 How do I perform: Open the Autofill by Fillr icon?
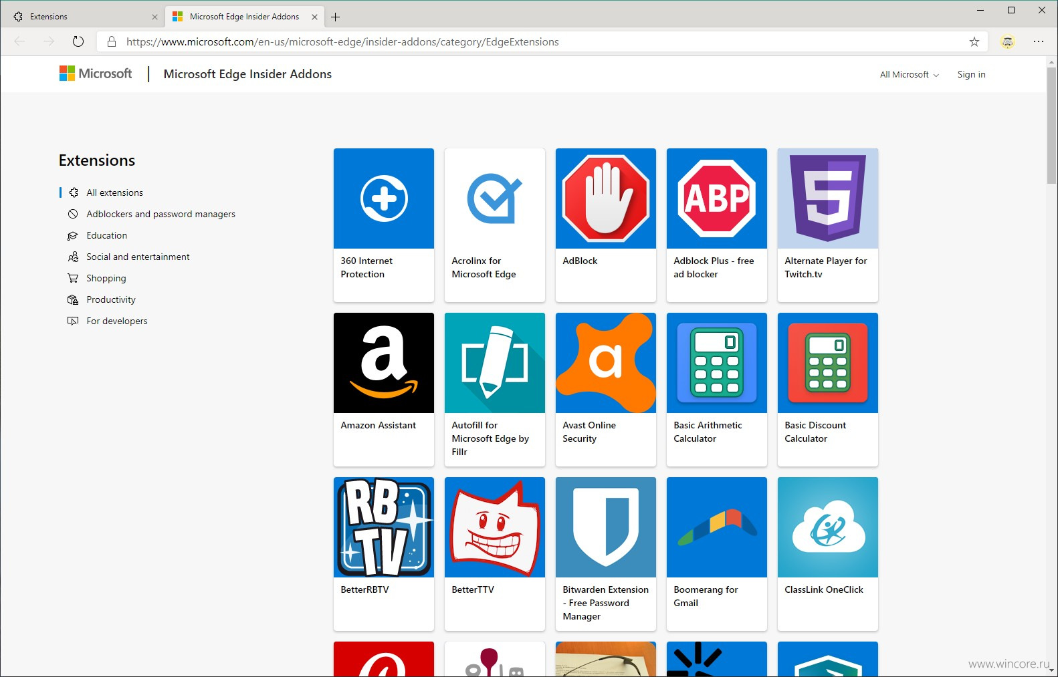[495, 363]
